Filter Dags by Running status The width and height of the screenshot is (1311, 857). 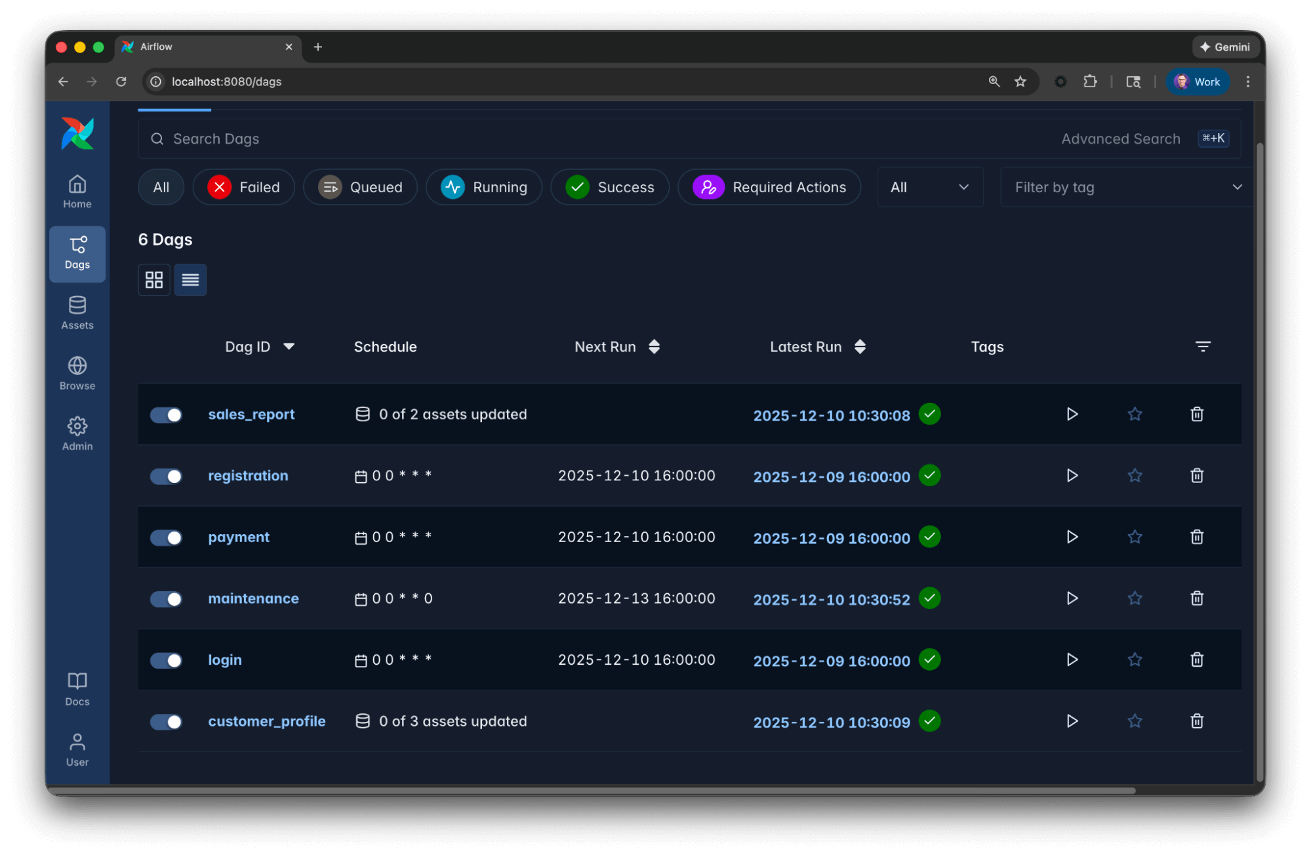click(484, 188)
